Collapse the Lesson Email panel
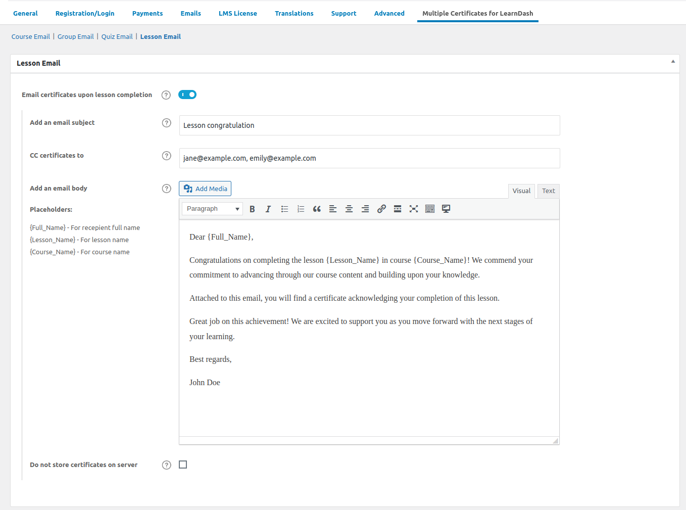 [672, 62]
